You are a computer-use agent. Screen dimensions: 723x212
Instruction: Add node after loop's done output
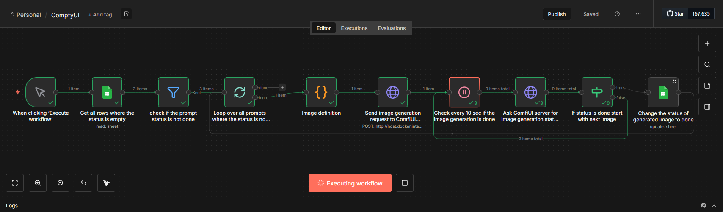[x=282, y=87]
